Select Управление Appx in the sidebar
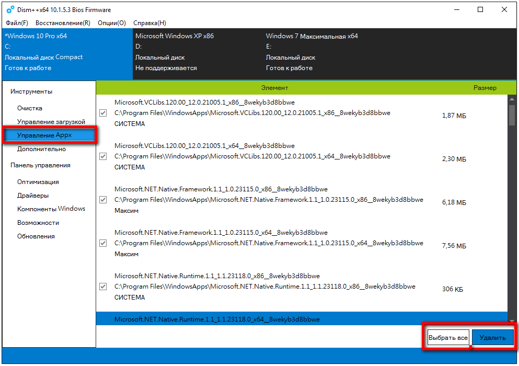The width and height of the screenshot is (519, 366). [x=44, y=135]
